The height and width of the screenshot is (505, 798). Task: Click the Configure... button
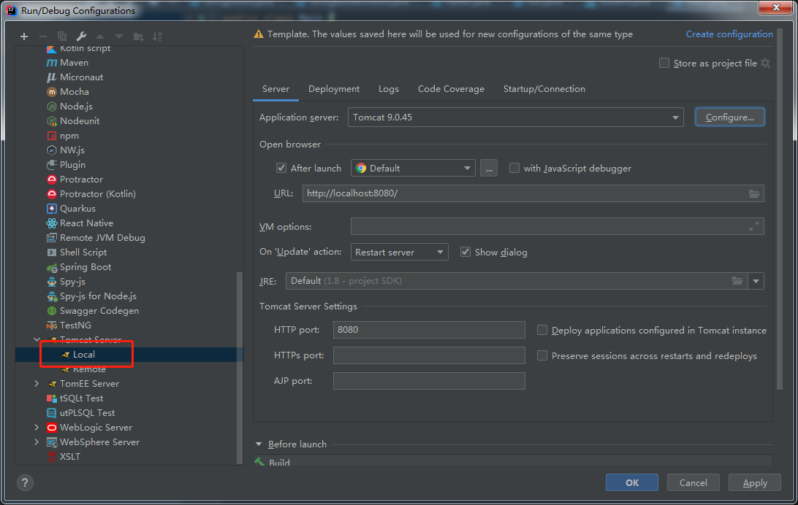pyautogui.click(x=730, y=117)
